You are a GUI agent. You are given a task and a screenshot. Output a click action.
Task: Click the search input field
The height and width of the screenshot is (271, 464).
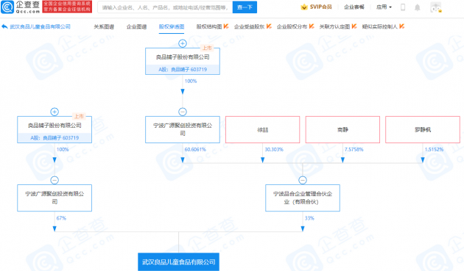165,7
